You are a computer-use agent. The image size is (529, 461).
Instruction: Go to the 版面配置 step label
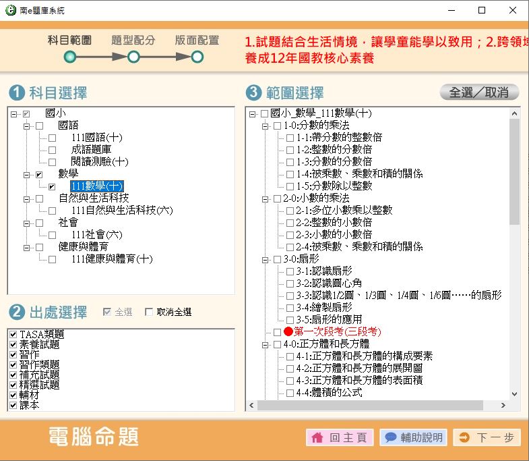197,40
